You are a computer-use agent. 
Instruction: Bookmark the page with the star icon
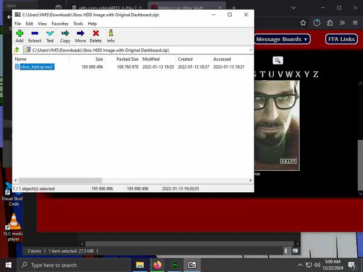tap(303, 23)
